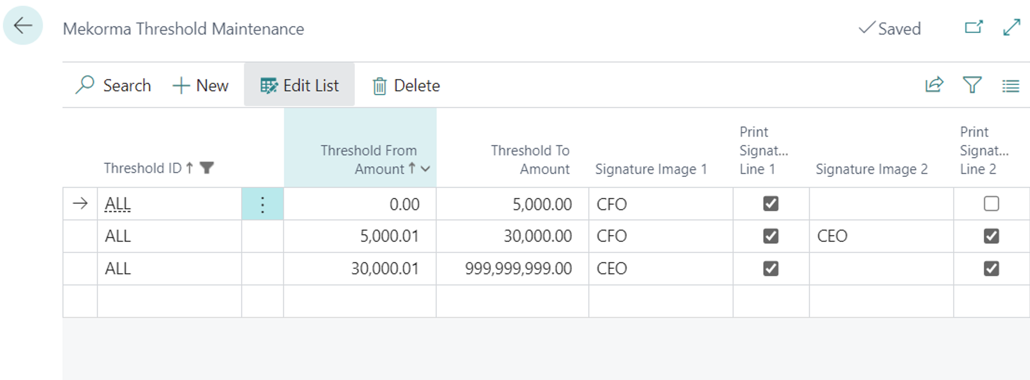
Task: Click Print Signature Line 2 header
Action: coord(984,151)
